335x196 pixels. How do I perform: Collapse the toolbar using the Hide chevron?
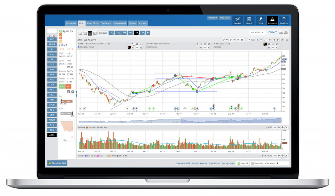(x=251, y=40)
